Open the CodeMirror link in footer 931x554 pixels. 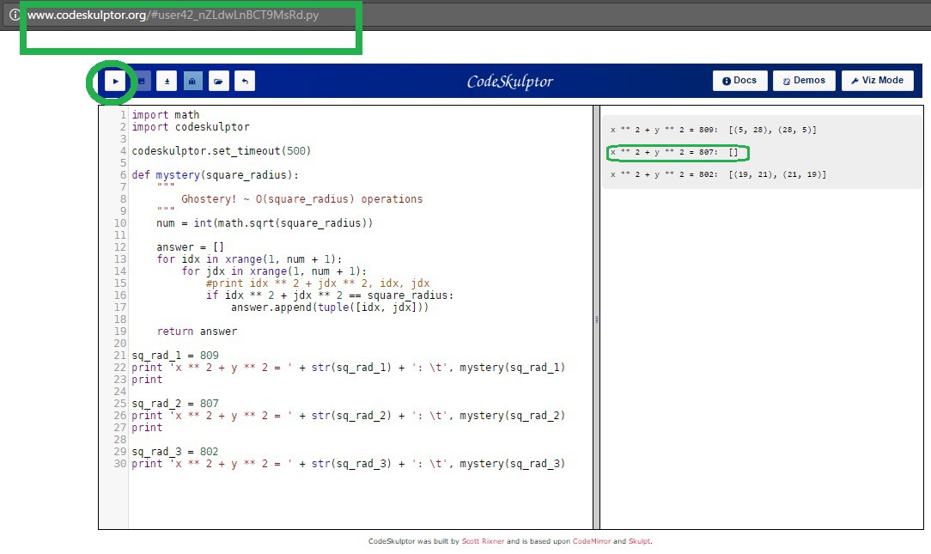pos(592,542)
